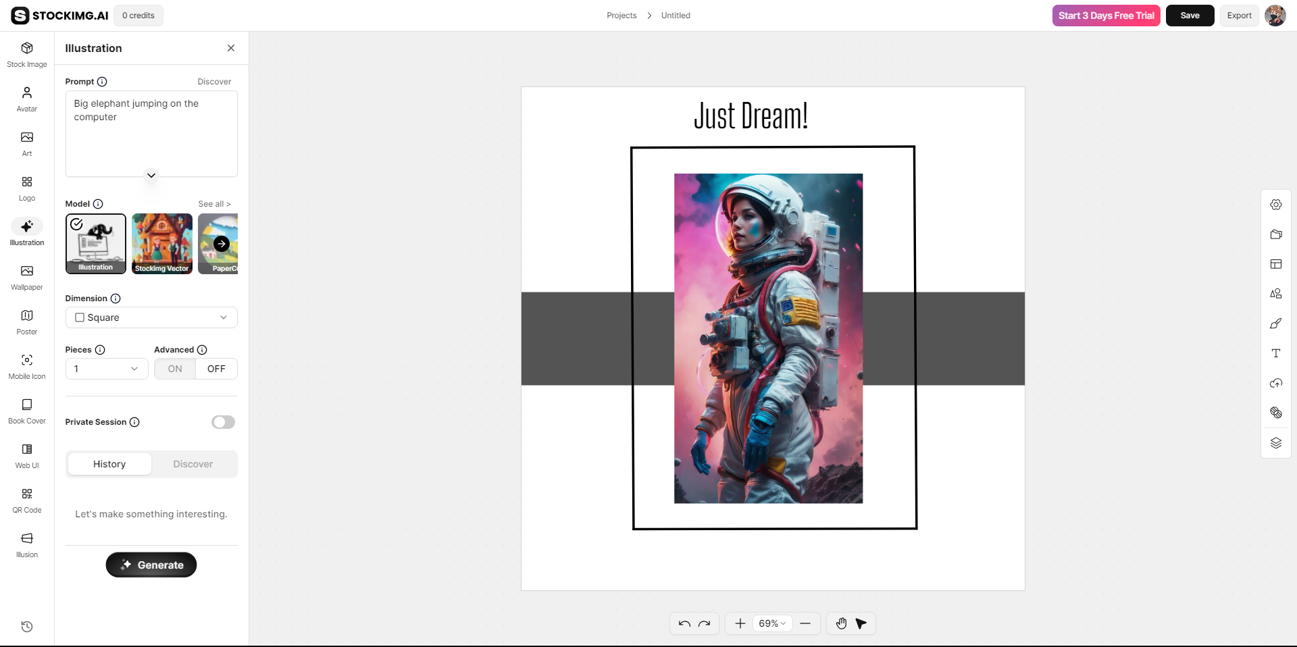Open the Layers panel
This screenshot has width=1297, height=647.
pos(1276,443)
